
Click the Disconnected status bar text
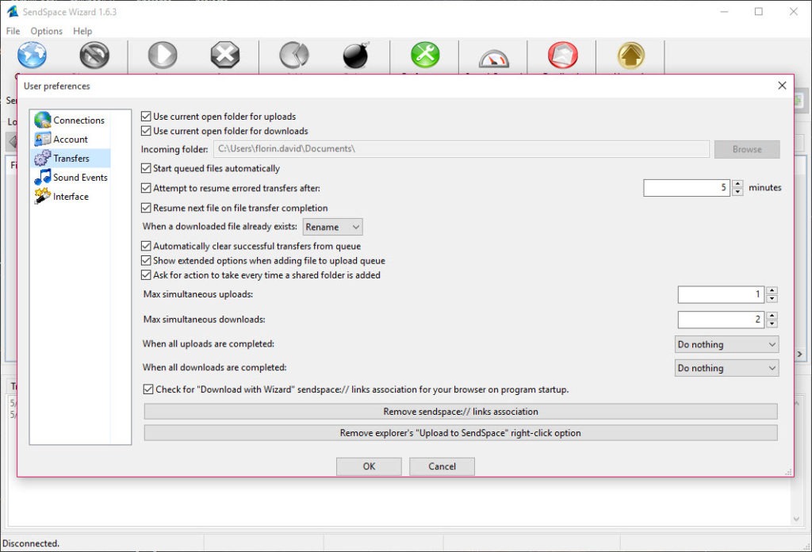(x=31, y=543)
